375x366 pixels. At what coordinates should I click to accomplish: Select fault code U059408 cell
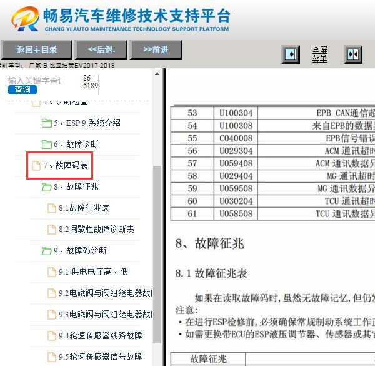point(236,163)
